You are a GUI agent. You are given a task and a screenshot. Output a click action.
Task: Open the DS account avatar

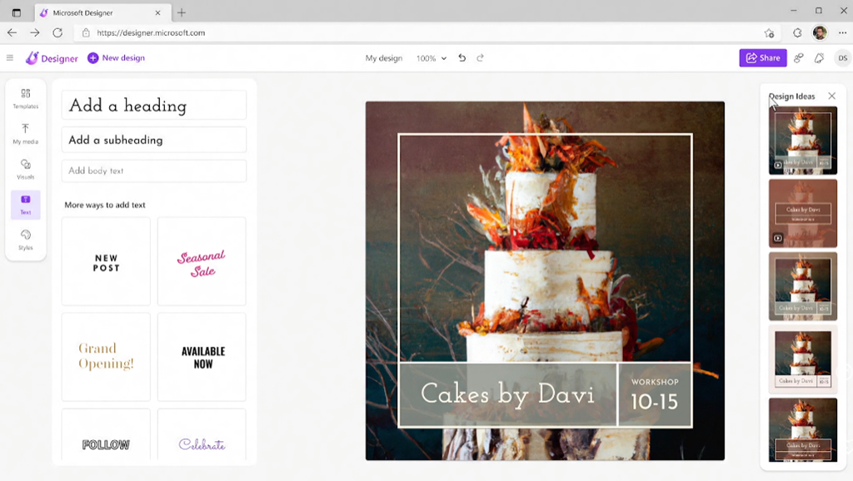click(x=842, y=57)
